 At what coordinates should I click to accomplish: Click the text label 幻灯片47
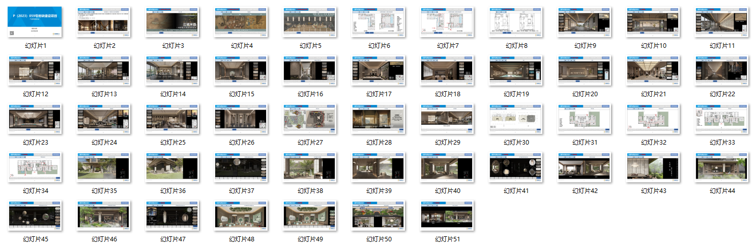[173, 239]
